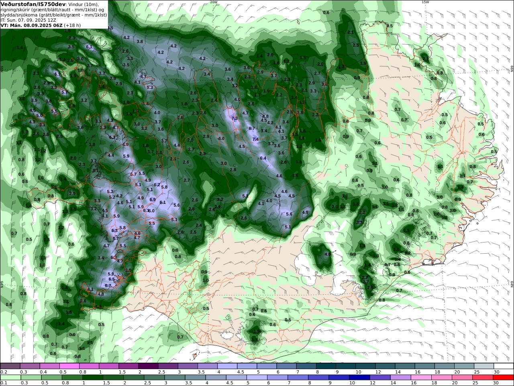Click the 15W longitude label
Screen dimensions: 514x386
pos(425,2)
